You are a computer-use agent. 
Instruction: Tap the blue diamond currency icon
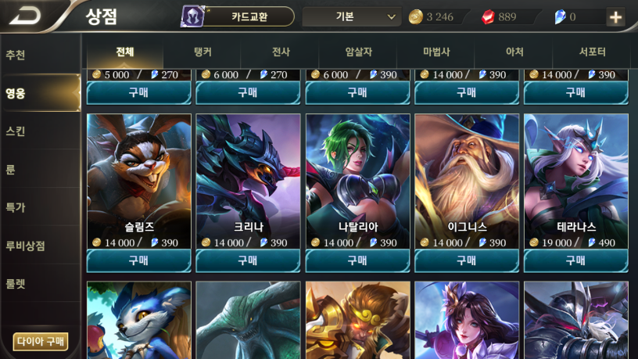[x=560, y=17]
